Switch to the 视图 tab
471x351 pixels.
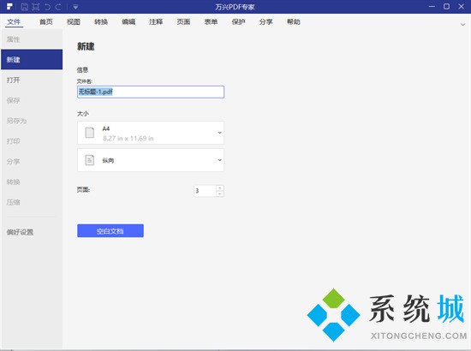(x=74, y=22)
